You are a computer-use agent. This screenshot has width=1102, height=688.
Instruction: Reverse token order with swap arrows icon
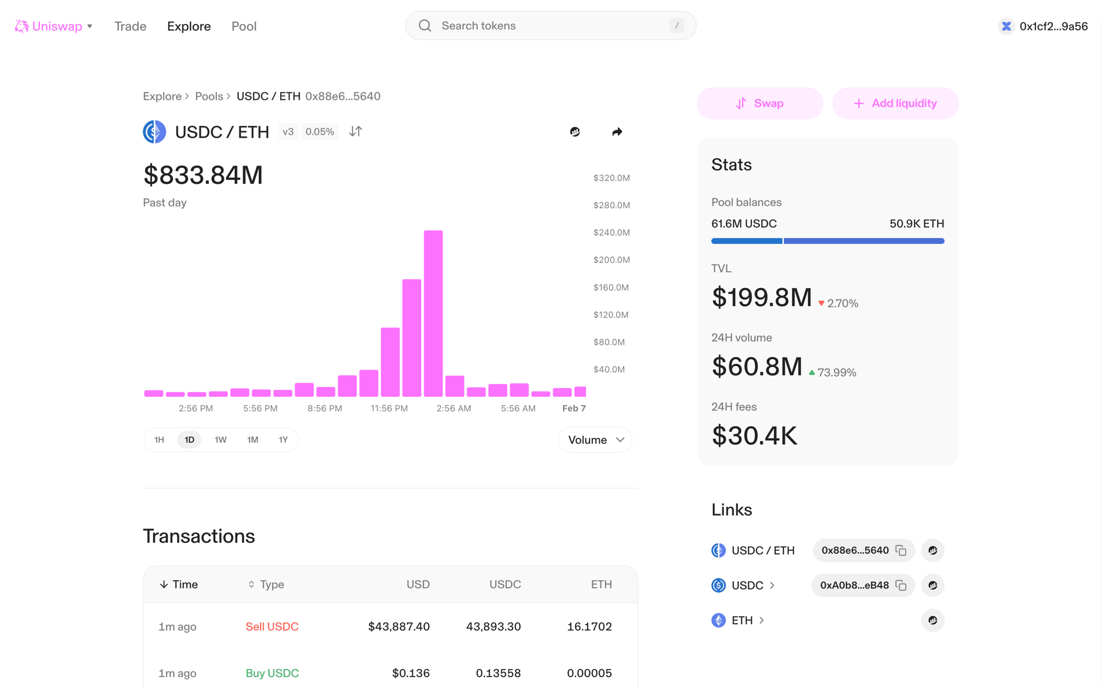[x=355, y=132]
